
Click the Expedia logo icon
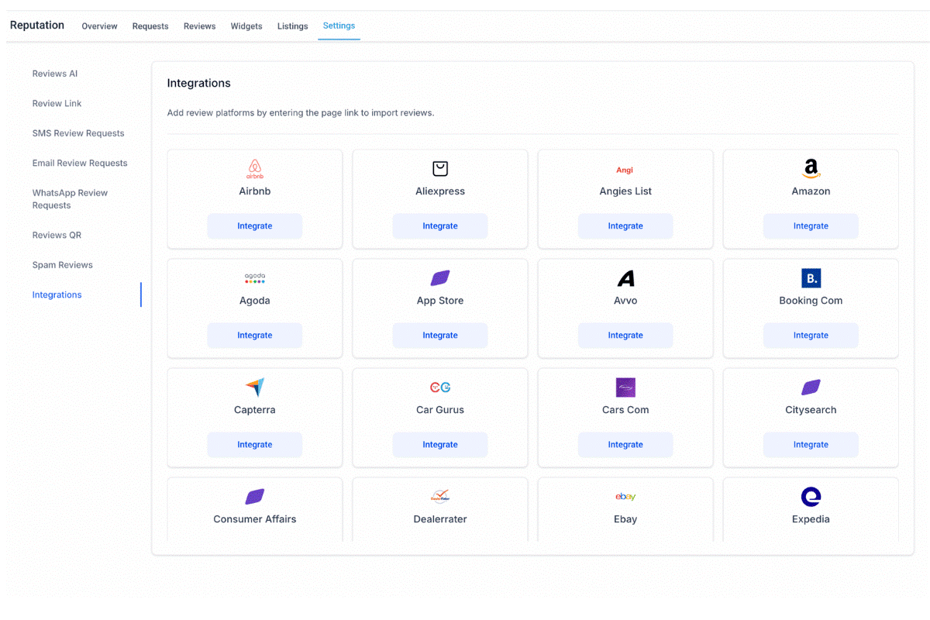pyautogui.click(x=811, y=497)
